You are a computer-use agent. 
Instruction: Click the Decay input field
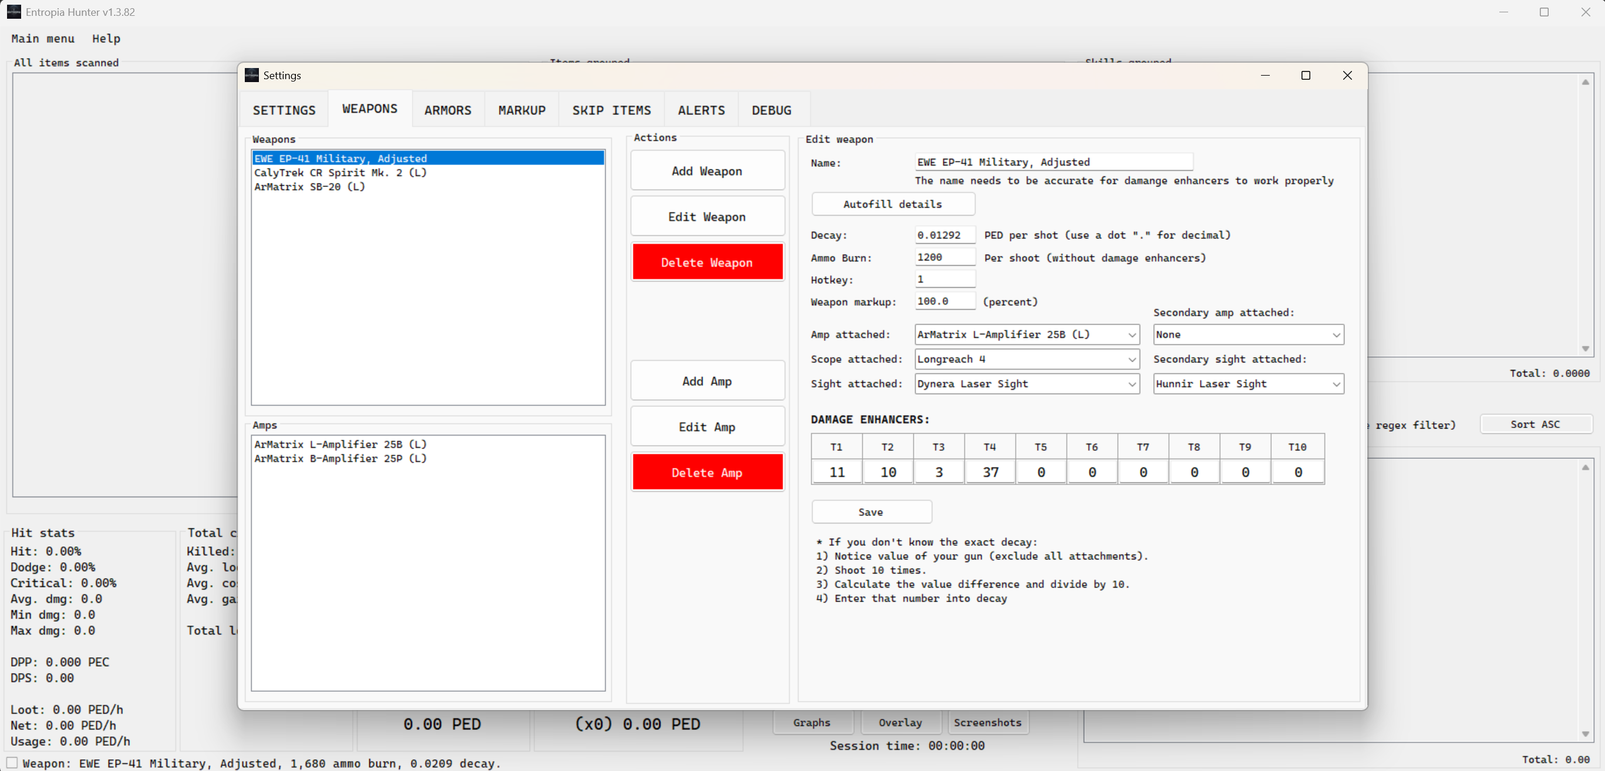coord(944,235)
